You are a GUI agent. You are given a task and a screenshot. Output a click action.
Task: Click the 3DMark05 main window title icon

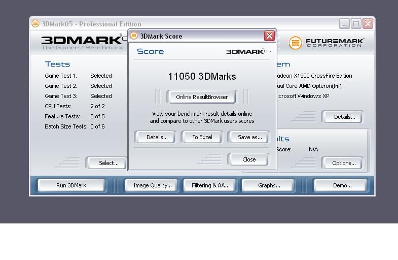[35, 24]
